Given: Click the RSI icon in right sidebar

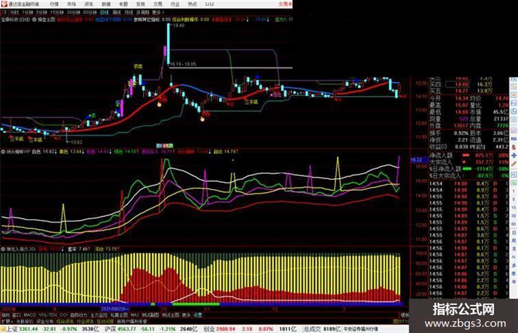Looking at the screenshot, I should 514,139.
